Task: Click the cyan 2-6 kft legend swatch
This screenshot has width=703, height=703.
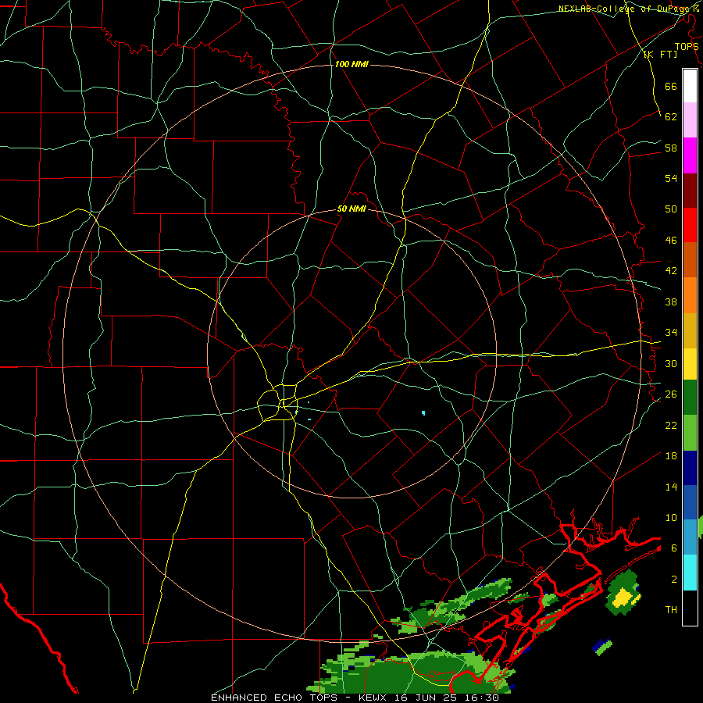Action: coord(690,573)
